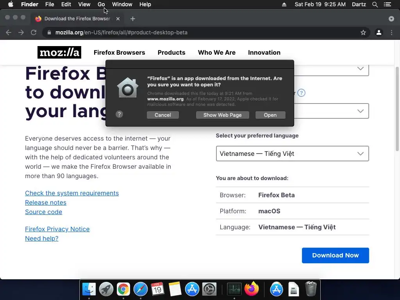The image size is (400, 300).
Task: Open Notes from the Dock
Action: (175, 289)
